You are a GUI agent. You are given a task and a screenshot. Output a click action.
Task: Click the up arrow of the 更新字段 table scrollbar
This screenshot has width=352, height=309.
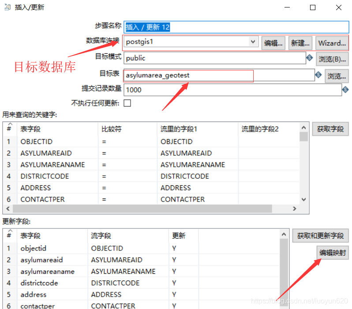point(284,234)
